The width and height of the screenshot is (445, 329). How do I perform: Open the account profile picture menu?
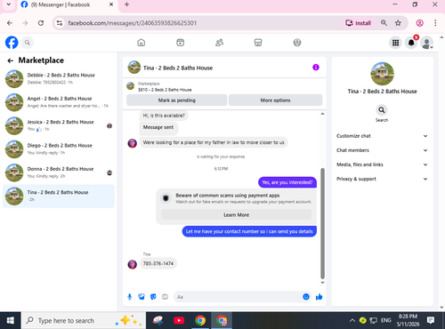pyautogui.click(x=426, y=43)
